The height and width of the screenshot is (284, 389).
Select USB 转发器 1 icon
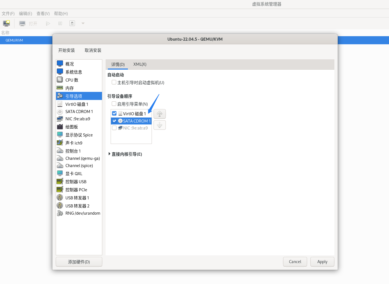point(60,198)
